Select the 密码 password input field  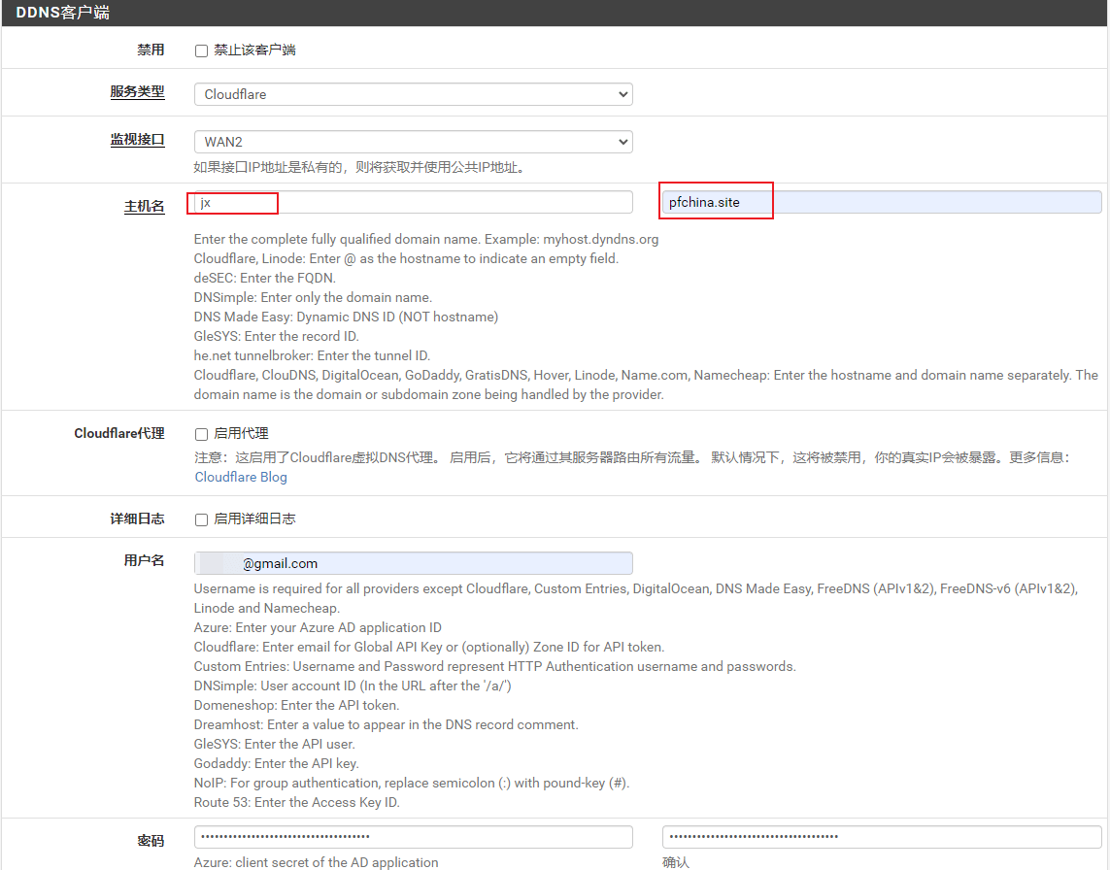click(413, 837)
